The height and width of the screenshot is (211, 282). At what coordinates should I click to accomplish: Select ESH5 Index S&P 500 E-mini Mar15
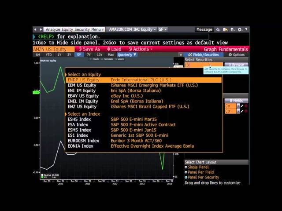click(144, 119)
